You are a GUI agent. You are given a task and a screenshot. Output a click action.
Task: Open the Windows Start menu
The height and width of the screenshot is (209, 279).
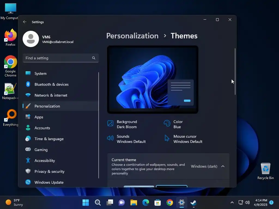(86, 202)
